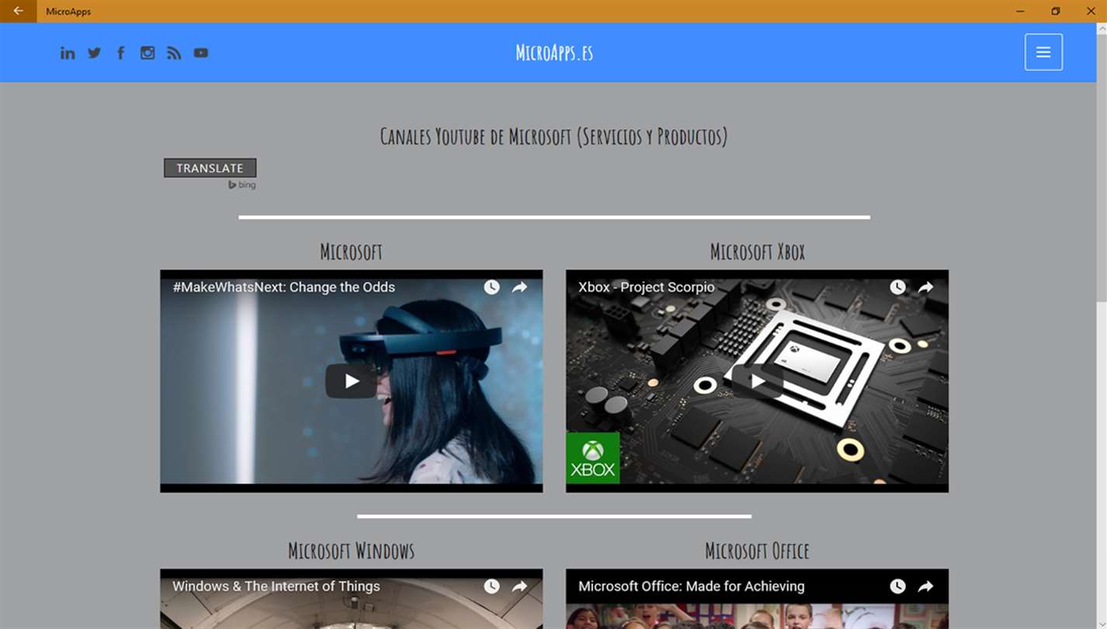Viewport: 1107px width, 629px height.
Task: Click the Canales Youtube de Microsoft heading
Action: coord(554,137)
